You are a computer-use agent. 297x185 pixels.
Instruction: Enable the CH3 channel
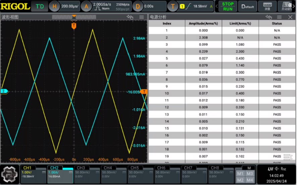[x=81, y=168]
